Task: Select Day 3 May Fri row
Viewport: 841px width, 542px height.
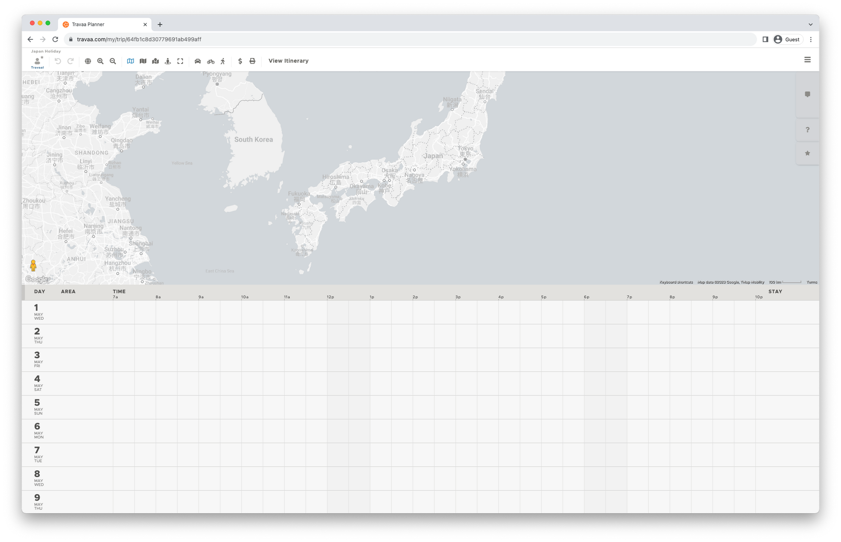Action: [x=420, y=360]
